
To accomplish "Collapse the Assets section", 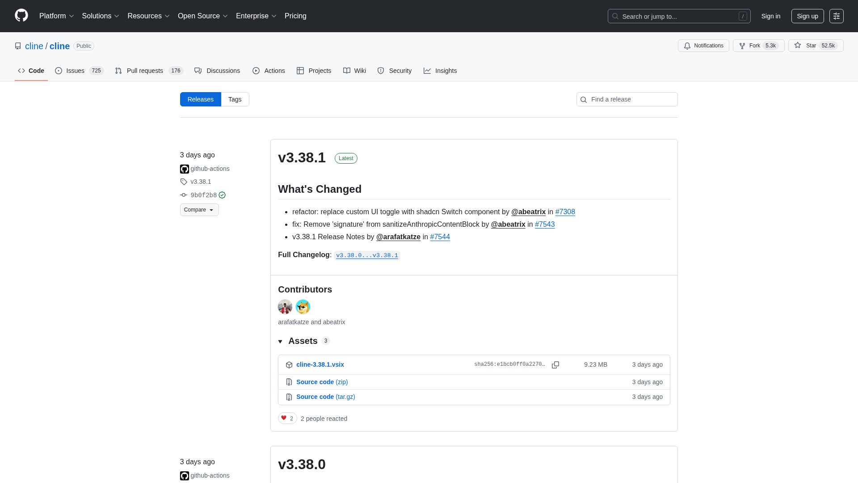I will click(x=280, y=341).
